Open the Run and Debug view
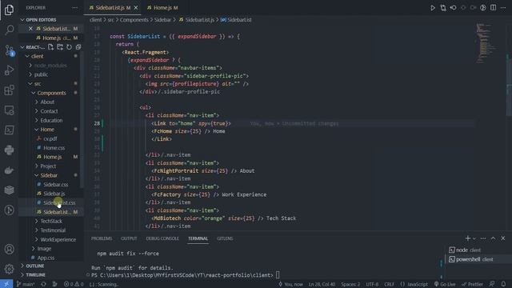512x288 pixels. point(9,70)
